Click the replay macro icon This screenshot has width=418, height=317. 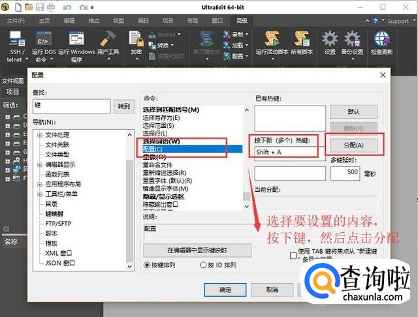pos(207,39)
